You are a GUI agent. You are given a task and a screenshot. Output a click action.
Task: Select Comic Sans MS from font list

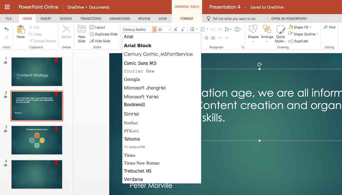(140, 63)
